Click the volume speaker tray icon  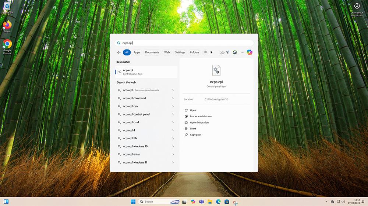click(x=343, y=202)
